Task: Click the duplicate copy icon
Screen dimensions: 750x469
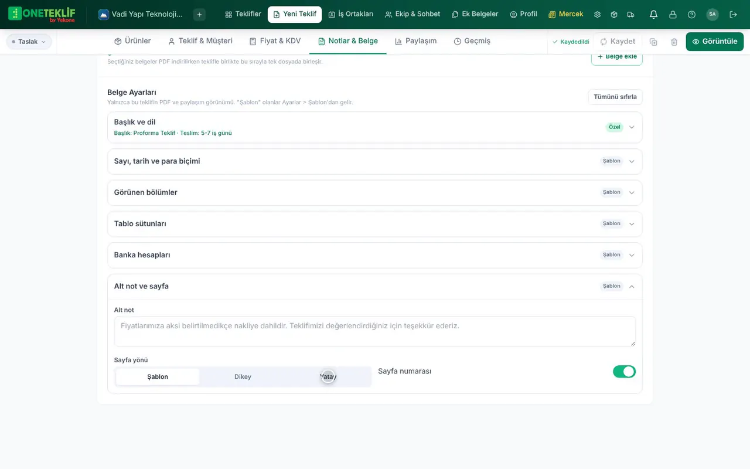Action: click(653, 42)
